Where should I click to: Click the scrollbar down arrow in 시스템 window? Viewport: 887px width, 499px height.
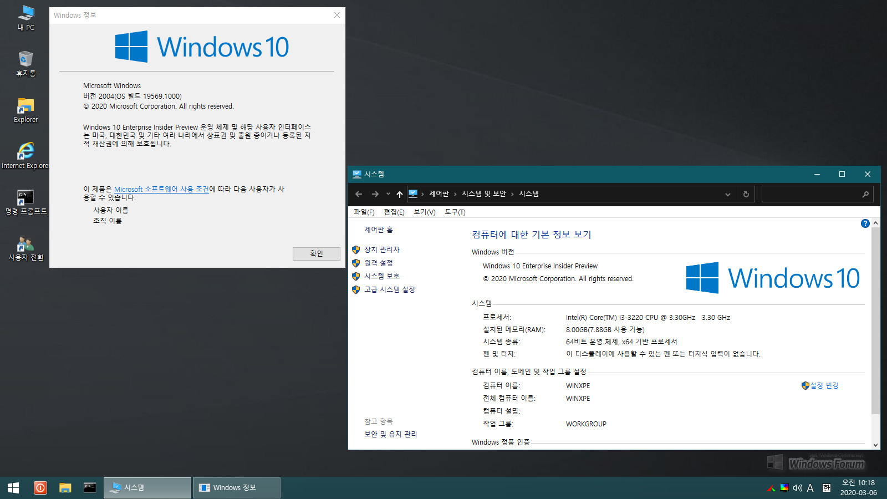[x=875, y=445]
